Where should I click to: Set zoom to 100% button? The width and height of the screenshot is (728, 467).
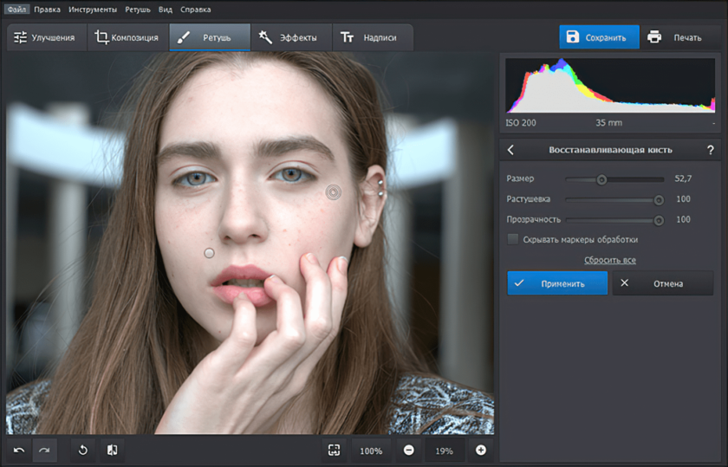point(371,451)
